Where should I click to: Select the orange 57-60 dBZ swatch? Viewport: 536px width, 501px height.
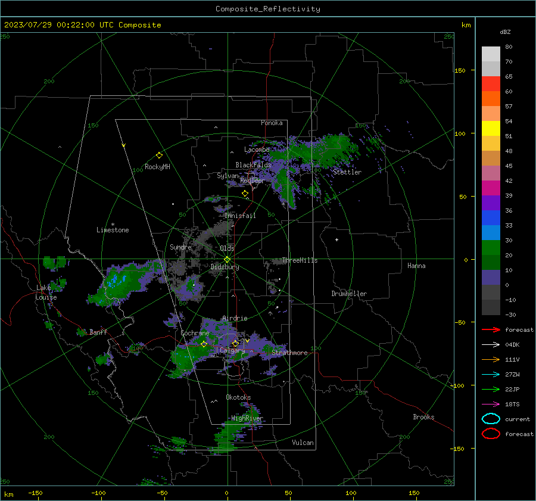pos(491,99)
